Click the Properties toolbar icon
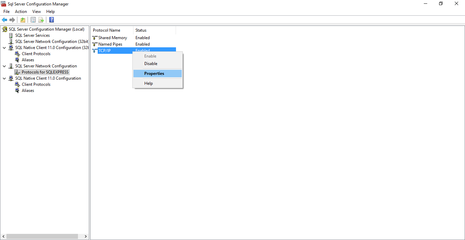 point(33,20)
